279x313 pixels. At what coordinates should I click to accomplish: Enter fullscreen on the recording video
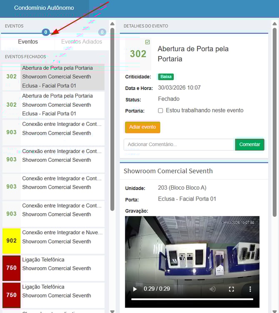coord(232,289)
